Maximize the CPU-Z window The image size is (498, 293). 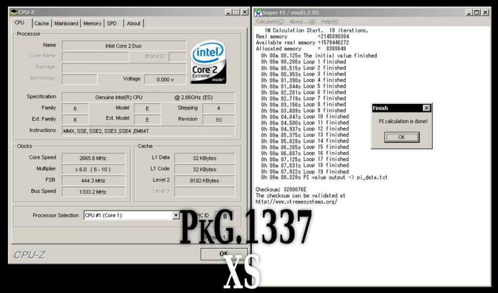pyautogui.click(x=236, y=12)
